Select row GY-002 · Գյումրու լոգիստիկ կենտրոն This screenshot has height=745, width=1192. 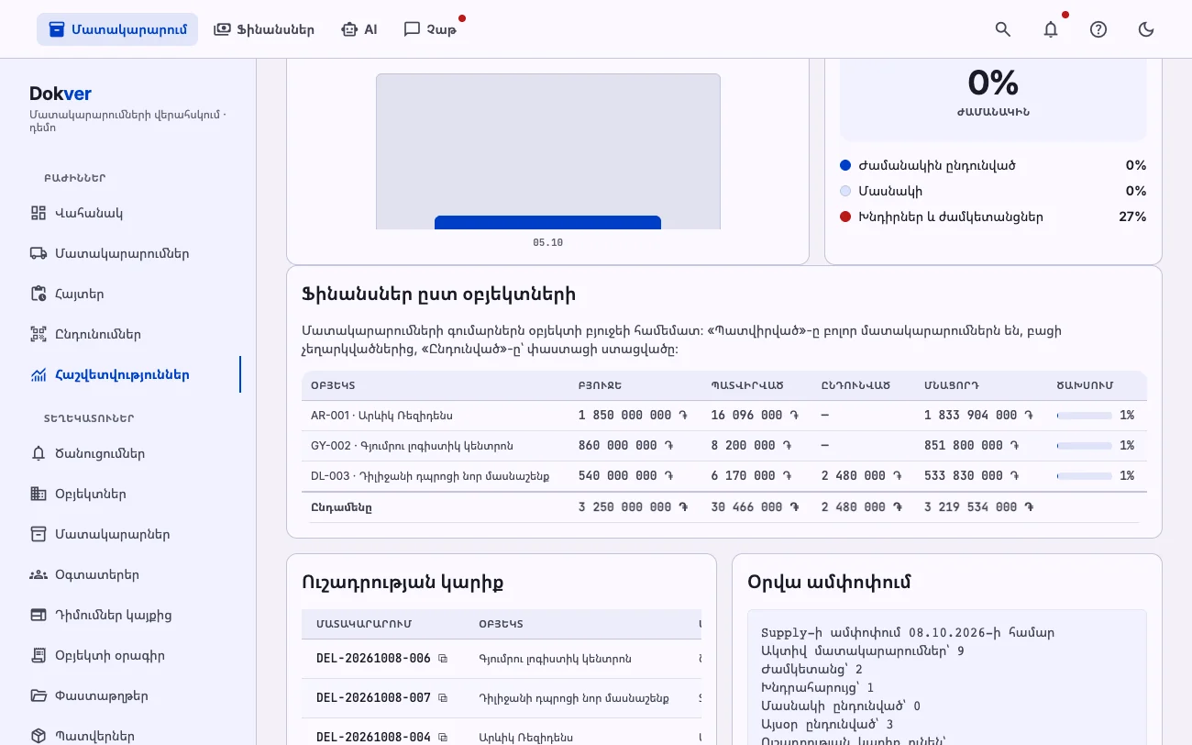(x=724, y=446)
